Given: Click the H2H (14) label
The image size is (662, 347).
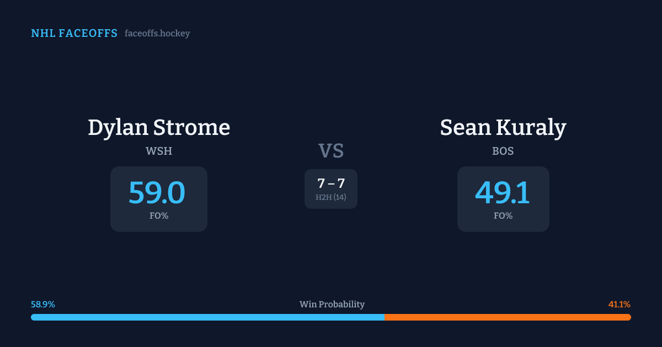Looking at the screenshot, I should point(331,197).
